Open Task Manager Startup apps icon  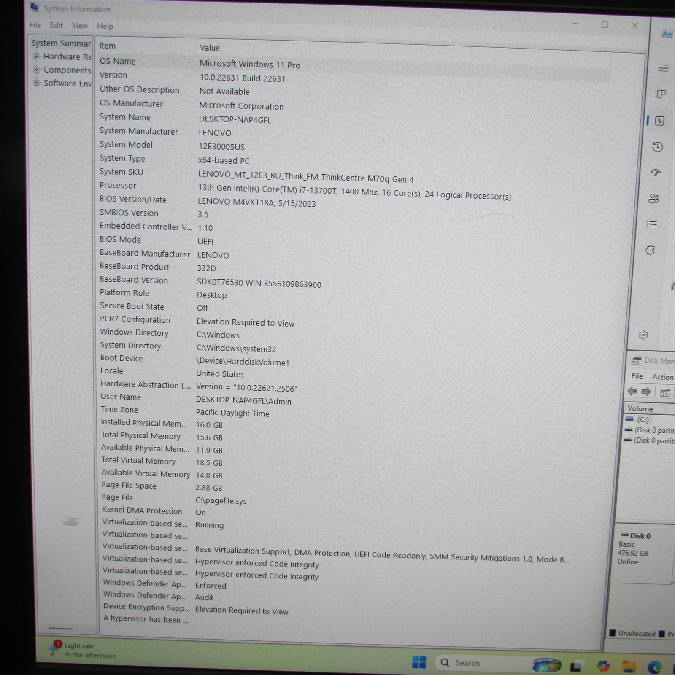(x=656, y=173)
